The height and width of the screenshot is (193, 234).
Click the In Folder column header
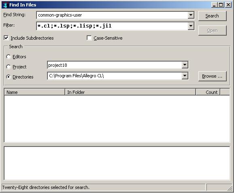pos(130,92)
